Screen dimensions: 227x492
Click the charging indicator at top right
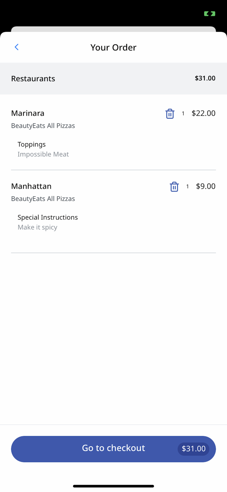209,13
